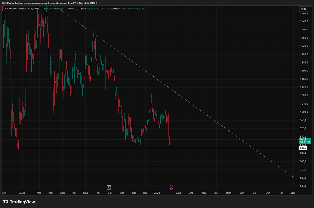Screen dimensions: 314x208
Task: Click the Сен label below the E marker
Action: coord(110,193)
